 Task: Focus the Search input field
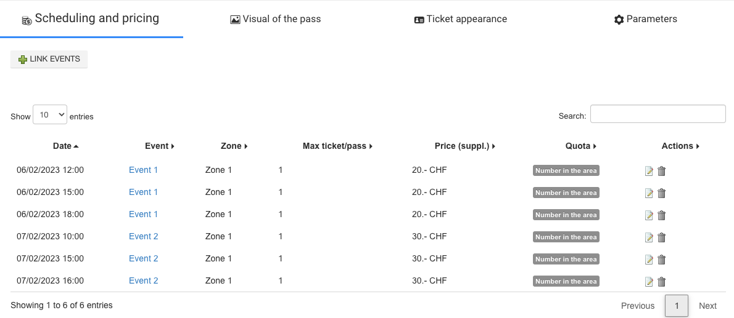[658, 114]
